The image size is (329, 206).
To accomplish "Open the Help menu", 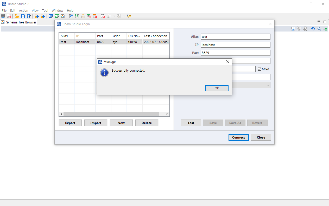I will pyautogui.click(x=70, y=11).
